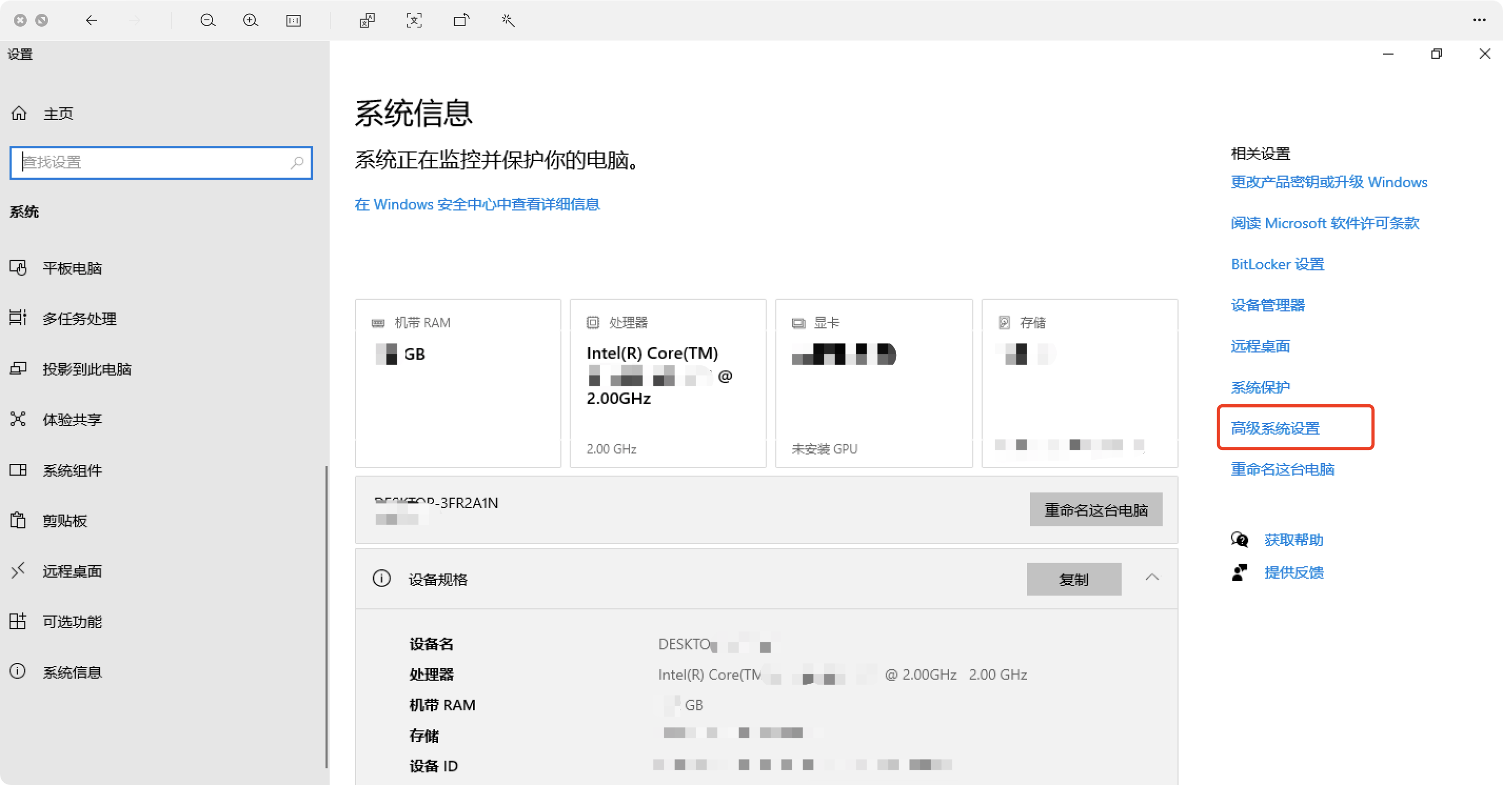Click the 投影到此电脑 projector icon
The width and height of the screenshot is (1503, 785).
coord(18,369)
